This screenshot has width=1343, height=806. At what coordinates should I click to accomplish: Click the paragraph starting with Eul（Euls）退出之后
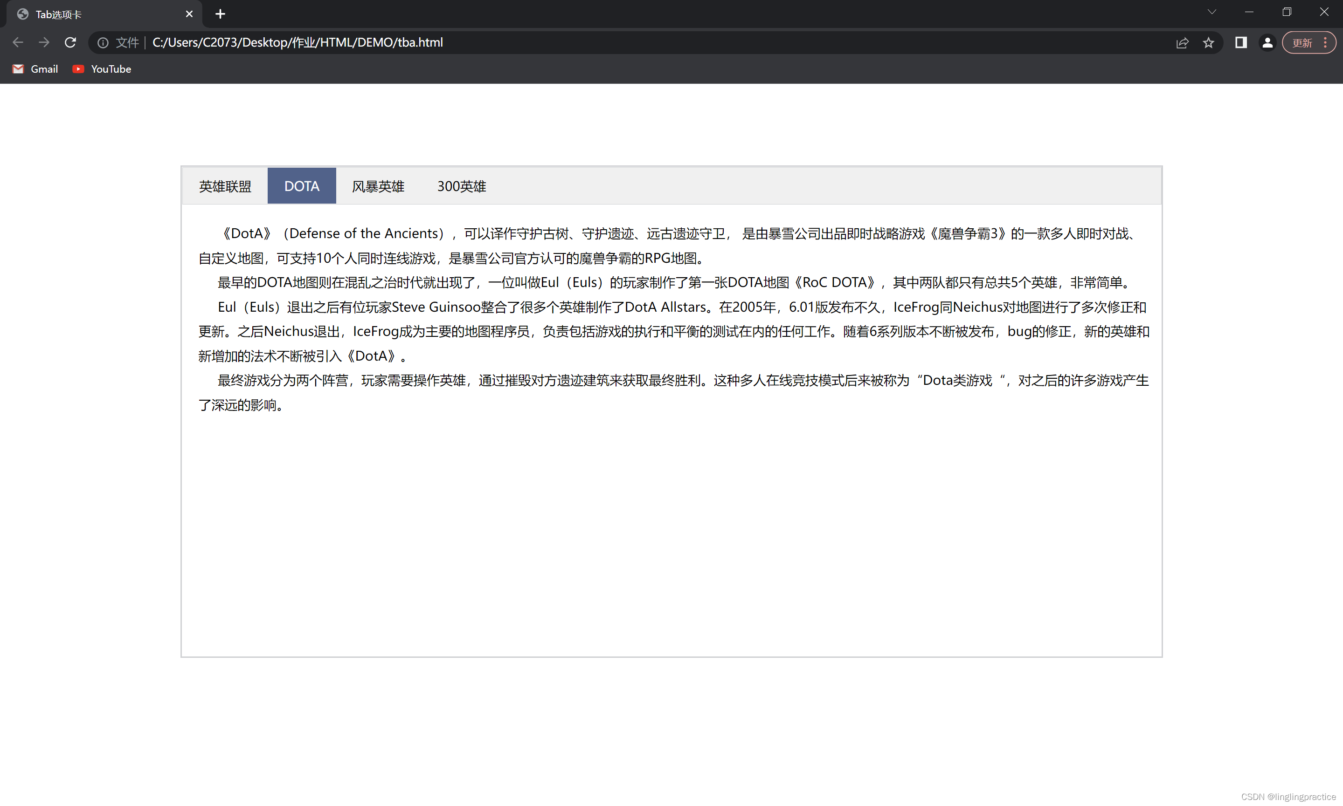click(673, 331)
